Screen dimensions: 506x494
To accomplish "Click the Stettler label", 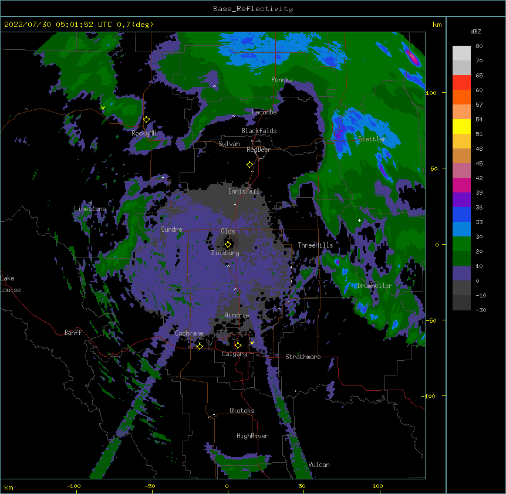I will [x=372, y=139].
